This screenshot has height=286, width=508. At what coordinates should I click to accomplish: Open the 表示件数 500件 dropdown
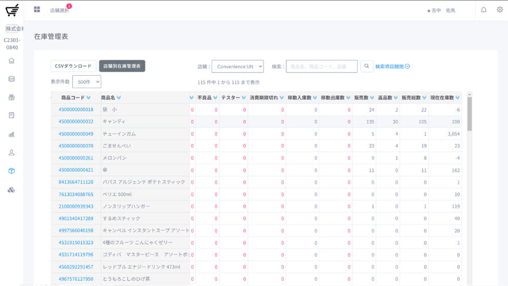tap(87, 82)
